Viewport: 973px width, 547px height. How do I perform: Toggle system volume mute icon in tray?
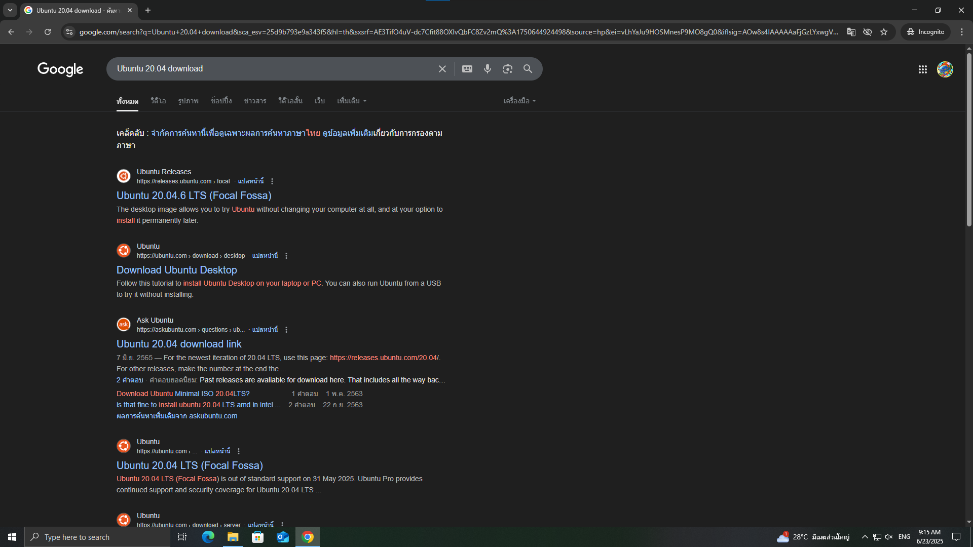point(889,537)
